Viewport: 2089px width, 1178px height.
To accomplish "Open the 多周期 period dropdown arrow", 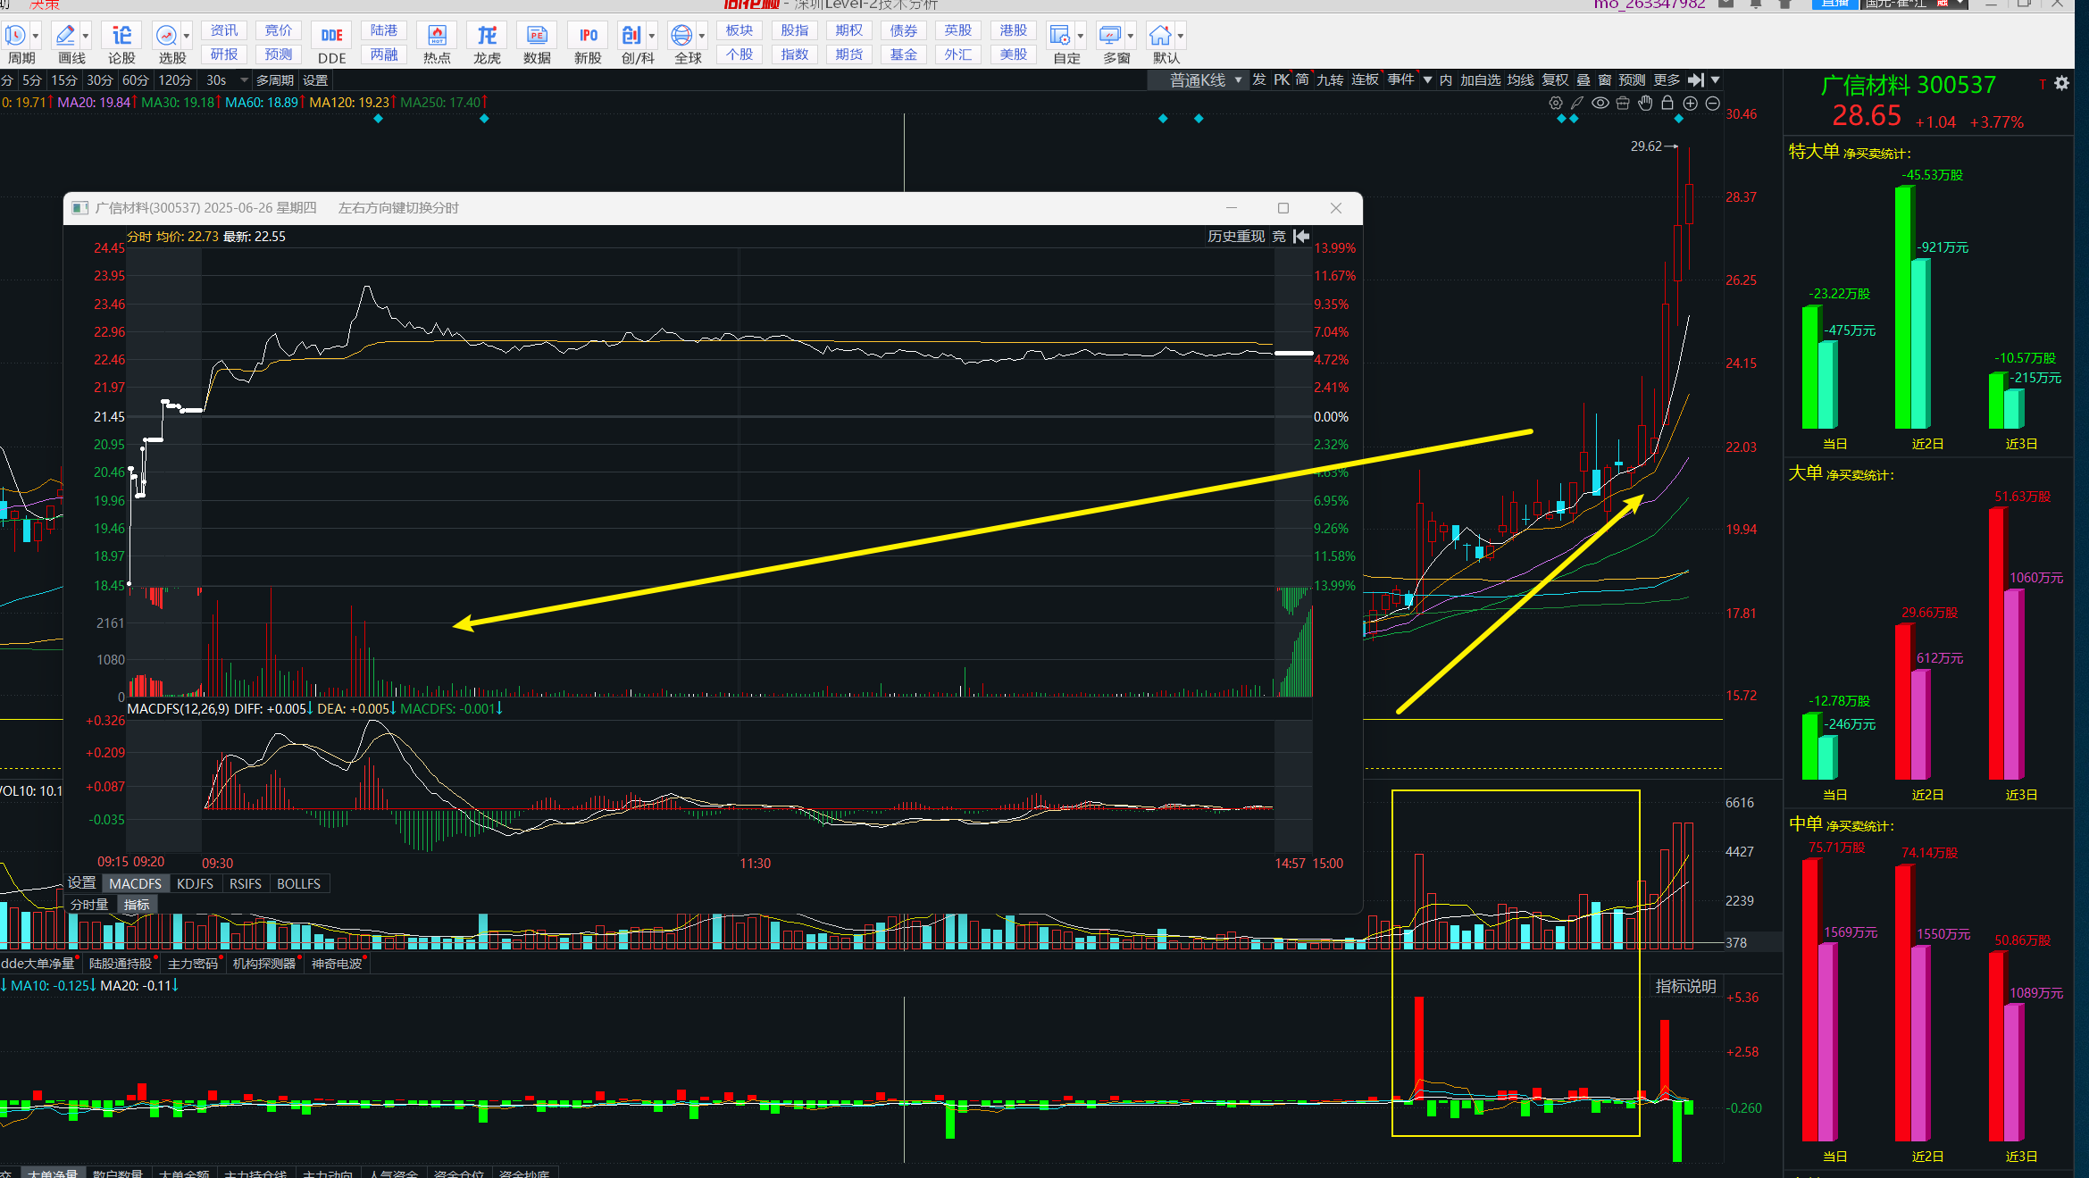I will point(245,79).
